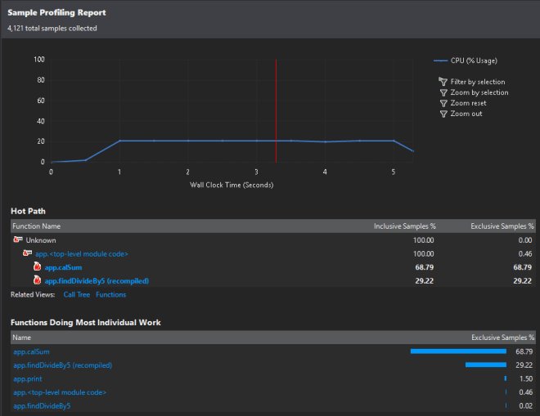
Task: Click the Zoom out funnel icon
Action: pos(443,114)
